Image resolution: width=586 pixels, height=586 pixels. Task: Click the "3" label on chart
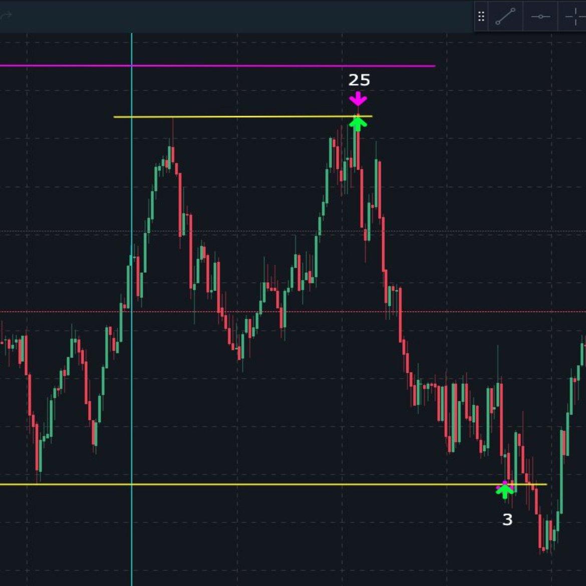[x=507, y=519]
